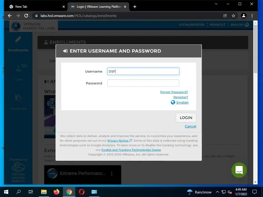Switch to the New Tab tab

(x=35, y=7)
